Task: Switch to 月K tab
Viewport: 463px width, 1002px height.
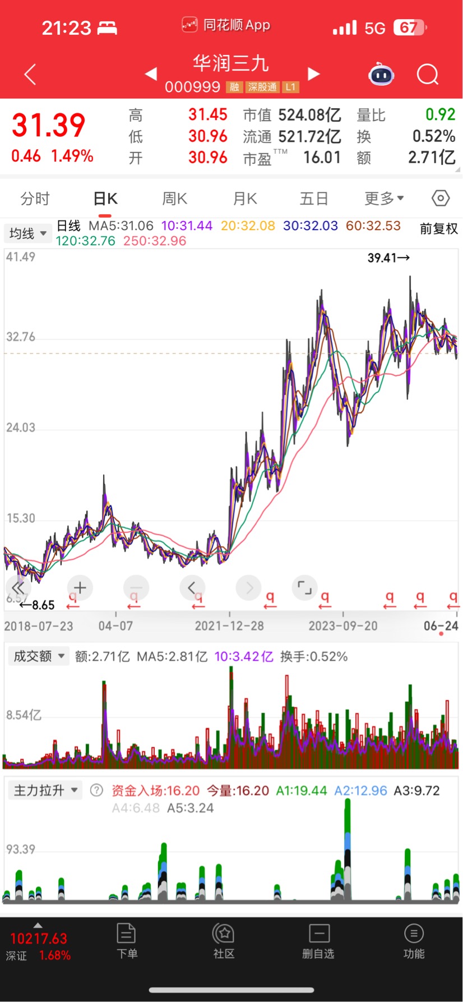Action: [245, 198]
